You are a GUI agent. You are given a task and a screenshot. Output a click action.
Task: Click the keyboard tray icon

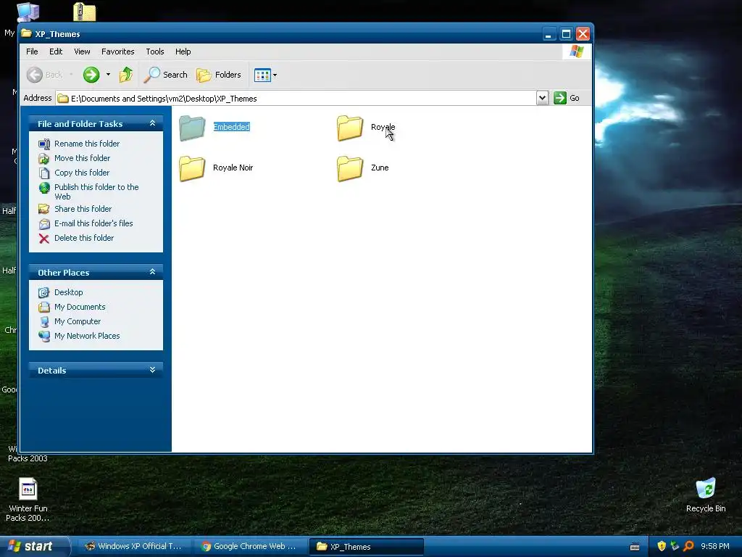pyautogui.click(x=635, y=547)
